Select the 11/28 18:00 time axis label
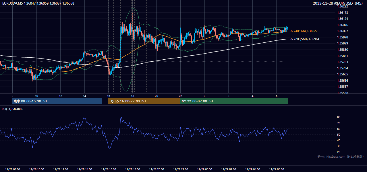Screen dimensions: 367x172 (132, 169)
